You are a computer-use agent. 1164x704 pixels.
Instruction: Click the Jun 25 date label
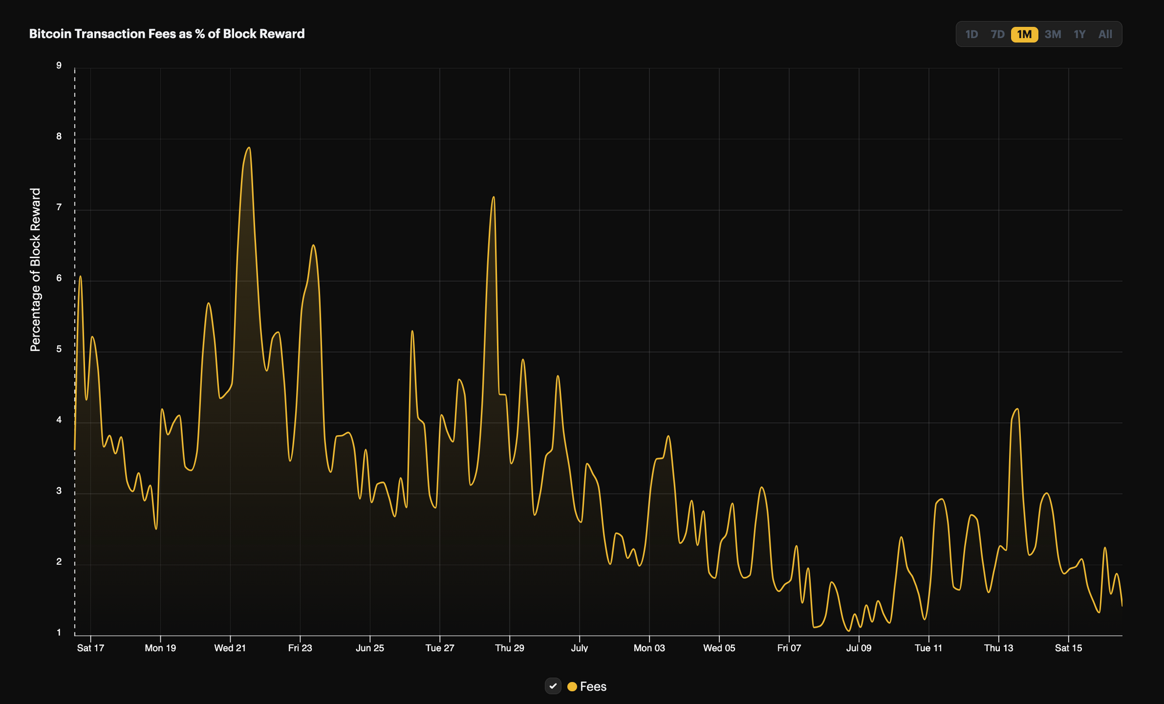(x=370, y=648)
